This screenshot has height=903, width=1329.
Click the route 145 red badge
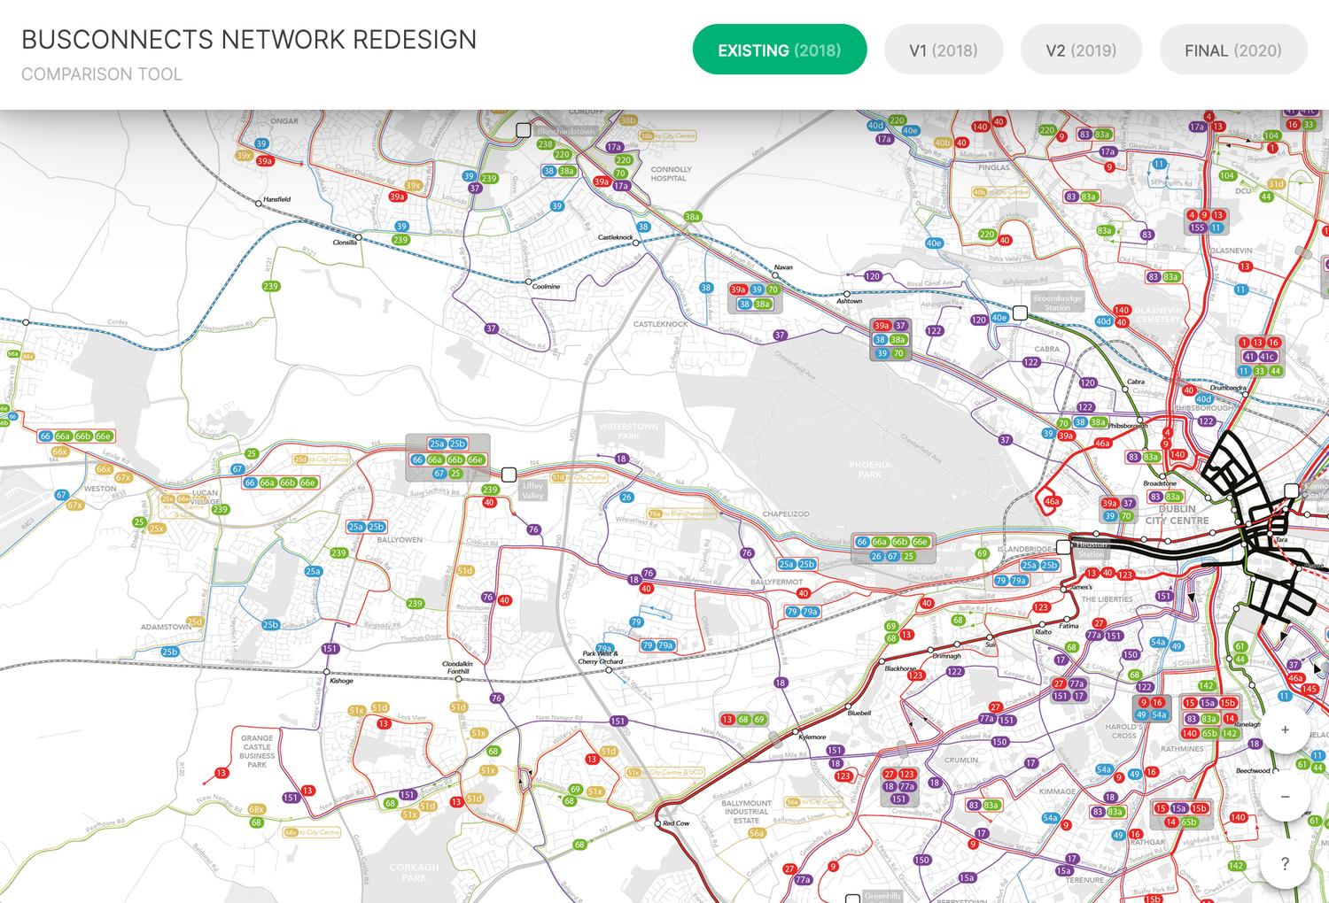coord(1310,689)
